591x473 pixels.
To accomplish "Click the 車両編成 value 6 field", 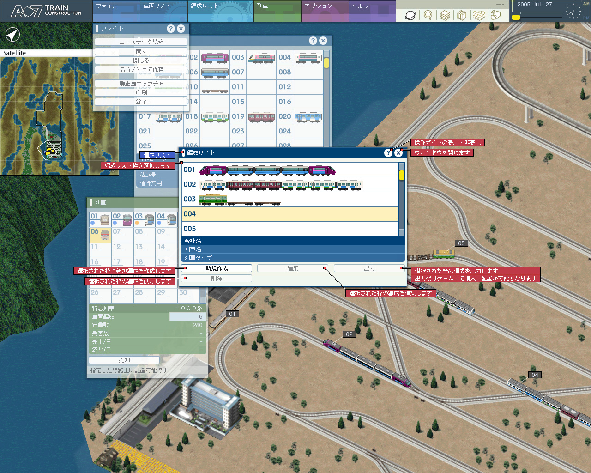I will pyautogui.click(x=187, y=317).
